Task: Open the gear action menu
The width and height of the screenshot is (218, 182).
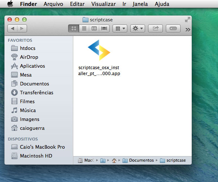Action: click(138, 28)
